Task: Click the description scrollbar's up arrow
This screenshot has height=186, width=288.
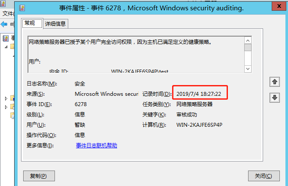Action: coord(248,40)
